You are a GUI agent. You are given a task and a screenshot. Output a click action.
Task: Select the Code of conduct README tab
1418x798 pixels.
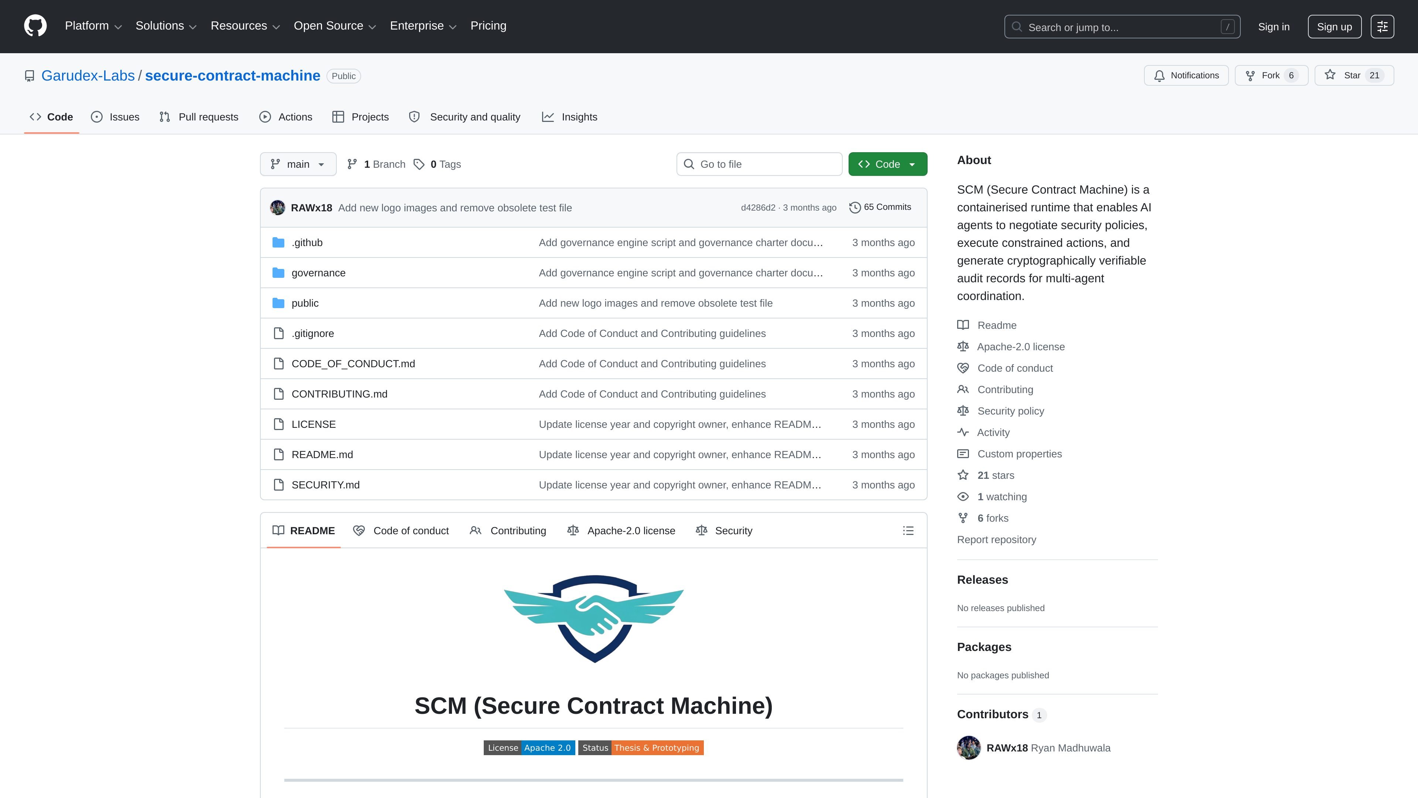(x=401, y=531)
